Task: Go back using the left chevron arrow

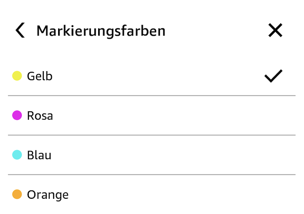Action: 20,31
